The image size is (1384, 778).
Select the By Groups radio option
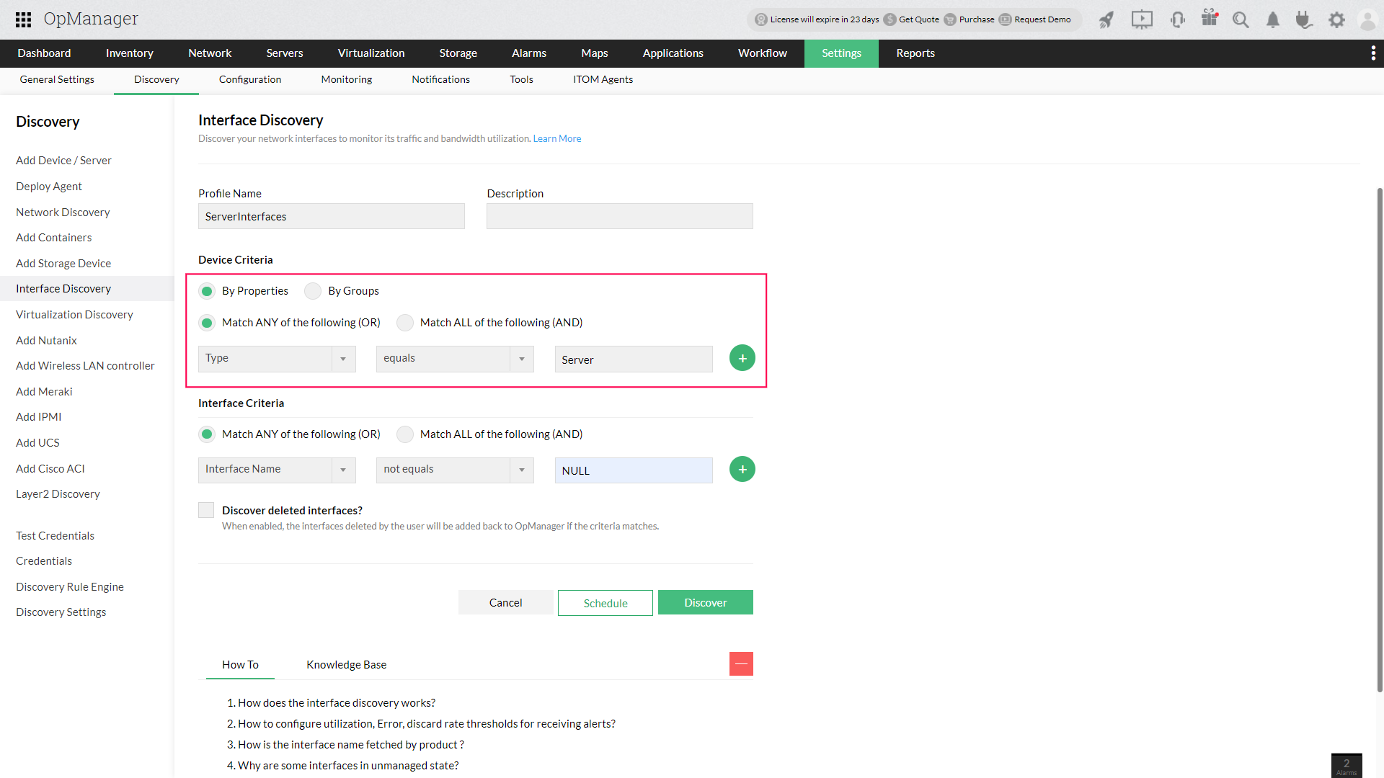[313, 291]
